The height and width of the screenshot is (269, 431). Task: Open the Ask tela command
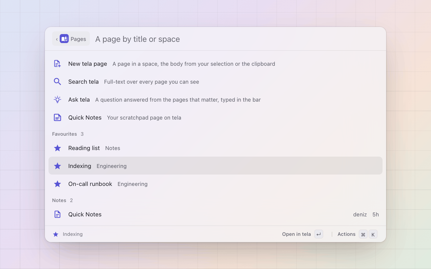[215, 100]
